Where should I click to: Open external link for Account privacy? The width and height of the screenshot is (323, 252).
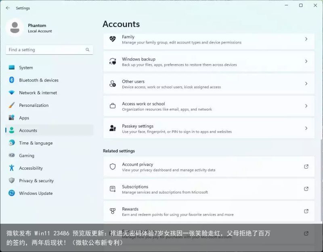(306, 167)
